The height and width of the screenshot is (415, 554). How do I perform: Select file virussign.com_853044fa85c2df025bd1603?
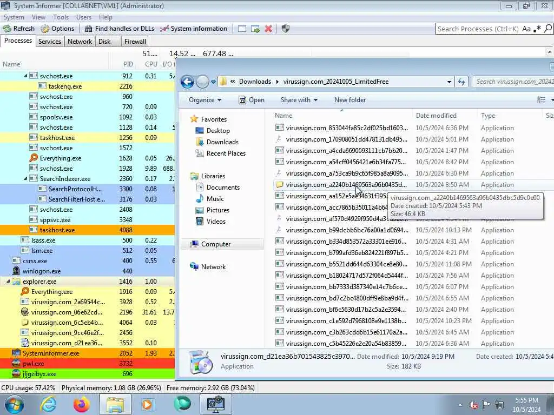tap(347, 128)
